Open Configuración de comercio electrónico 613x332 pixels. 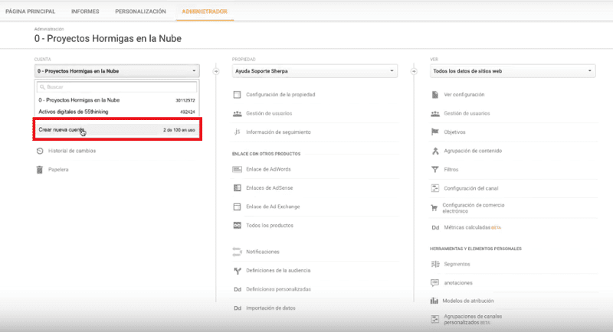click(473, 208)
